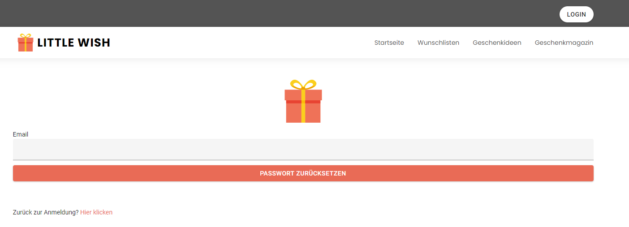This screenshot has height=227, width=629.
Task: Click the word WISH in the logo
Action: coord(94,43)
